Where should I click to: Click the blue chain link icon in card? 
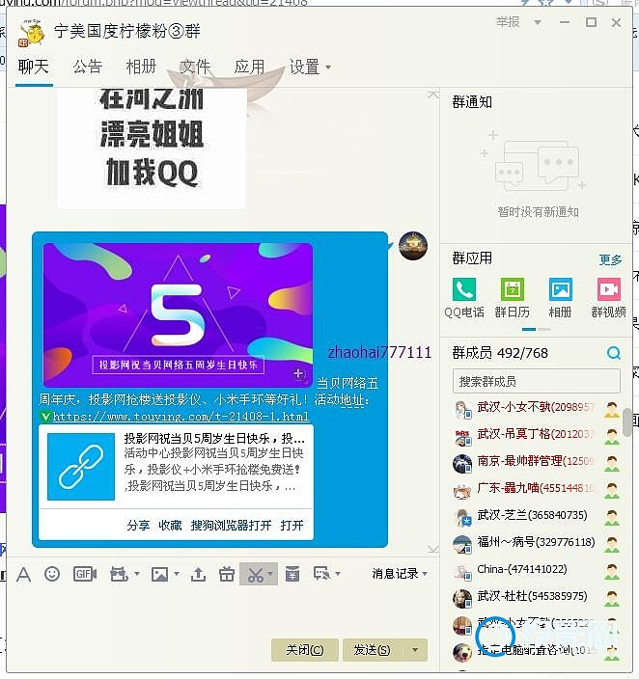pos(81,467)
